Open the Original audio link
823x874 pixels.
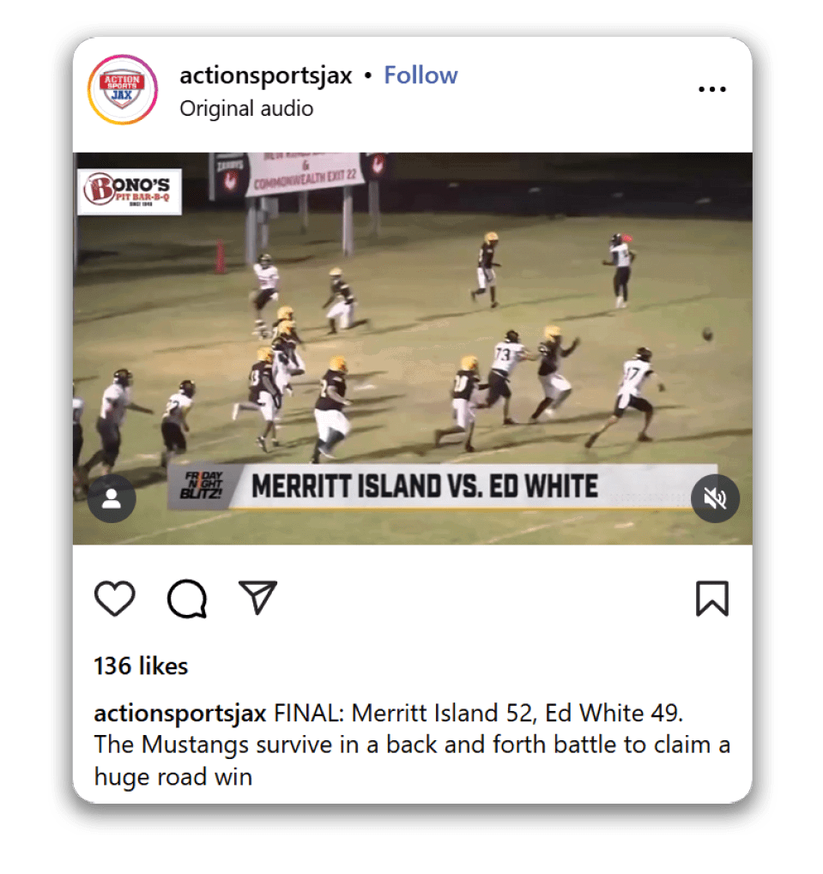pos(246,108)
